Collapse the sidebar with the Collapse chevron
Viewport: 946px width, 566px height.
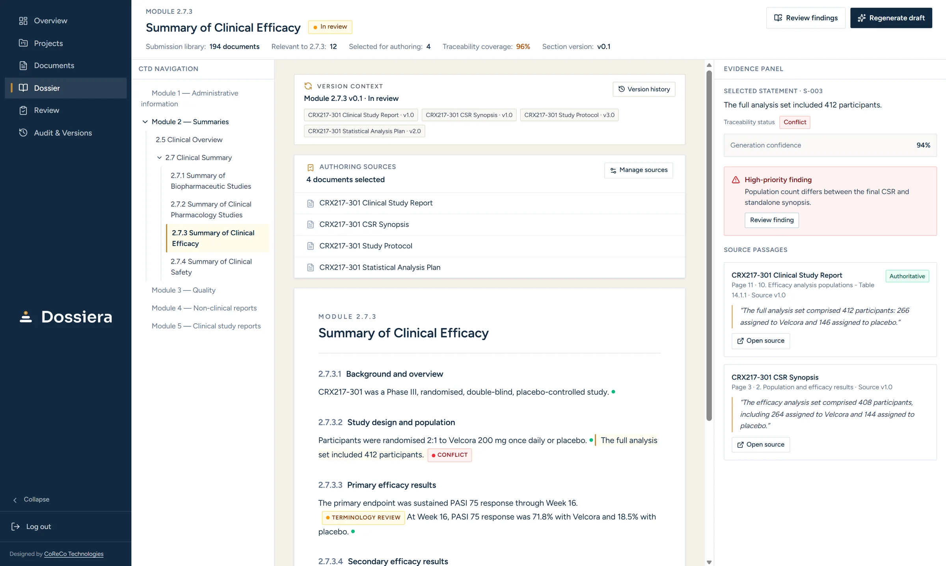15,500
